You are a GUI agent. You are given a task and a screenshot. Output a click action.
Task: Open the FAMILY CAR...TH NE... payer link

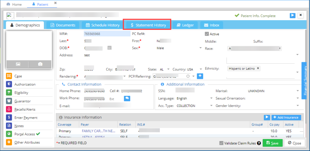pyautogui.click(x=98, y=131)
